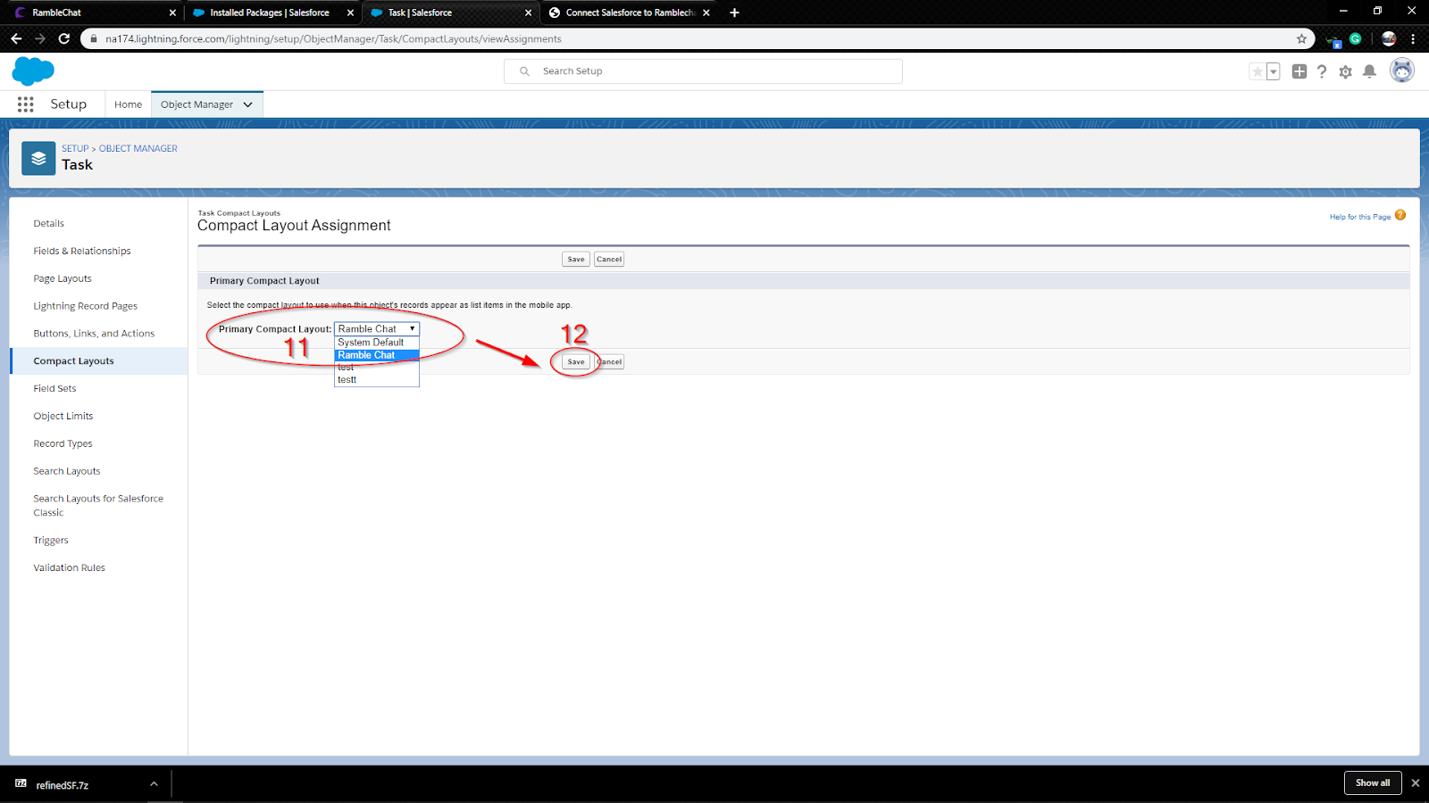
Task: Open the App Launcher grid icon
Action: 25,104
